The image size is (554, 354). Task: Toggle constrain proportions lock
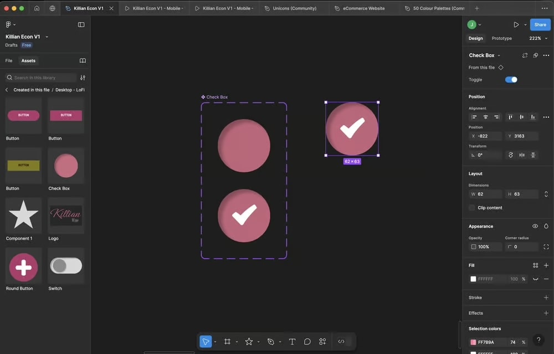click(x=546, y=194)
